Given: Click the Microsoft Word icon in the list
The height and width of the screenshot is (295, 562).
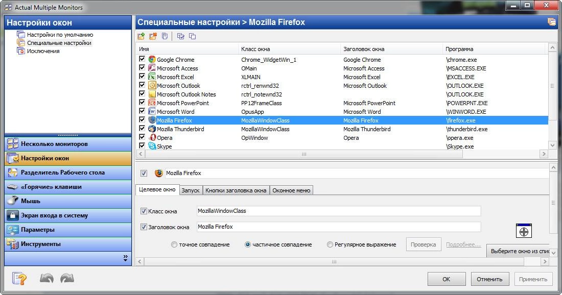Looking at the screenshot, I should 152,111.
